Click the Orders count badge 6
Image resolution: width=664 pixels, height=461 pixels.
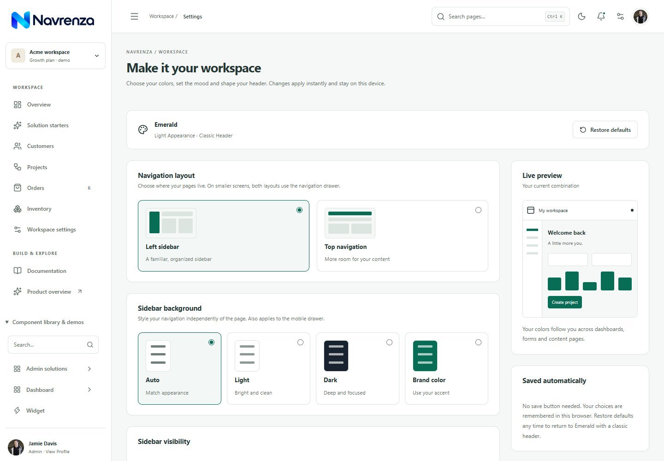[89, 188]
